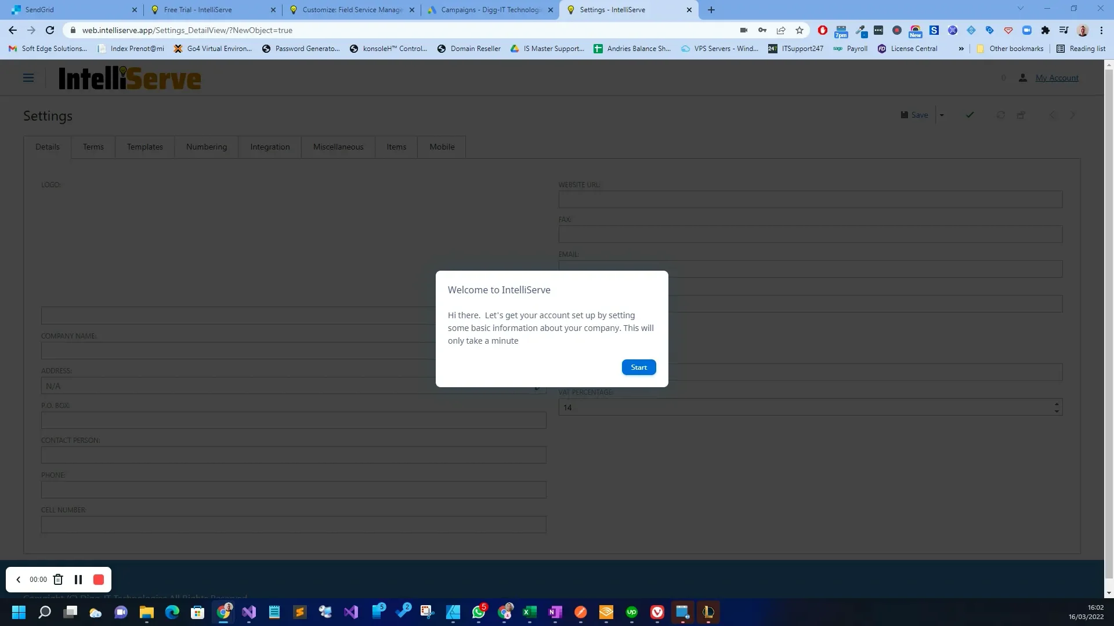Open the AdBlock extension icon

coord(822,30)
